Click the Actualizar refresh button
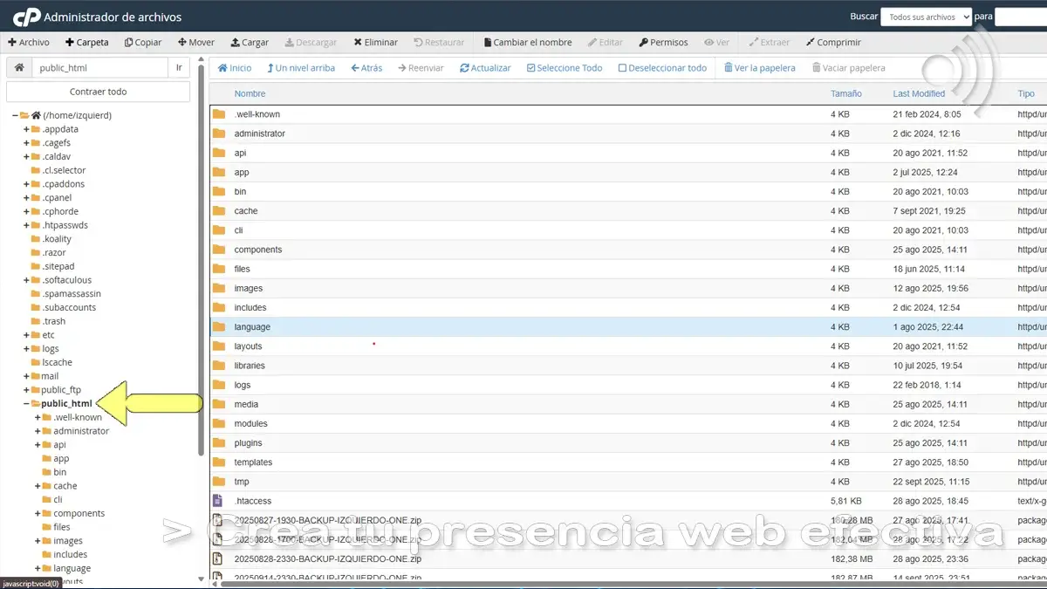Screen dimensions: 1047x589 coord(485,68)
